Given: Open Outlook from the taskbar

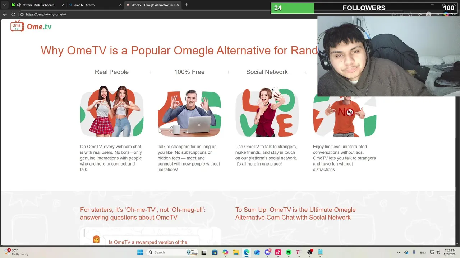Looking at the screenshot, I should click(257, 252).
